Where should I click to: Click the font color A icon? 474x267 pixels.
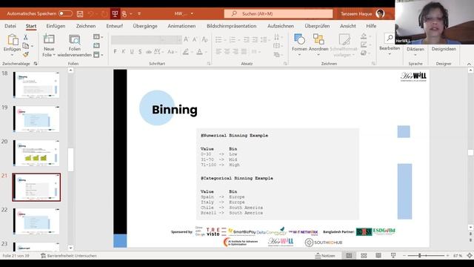[199, 52]
